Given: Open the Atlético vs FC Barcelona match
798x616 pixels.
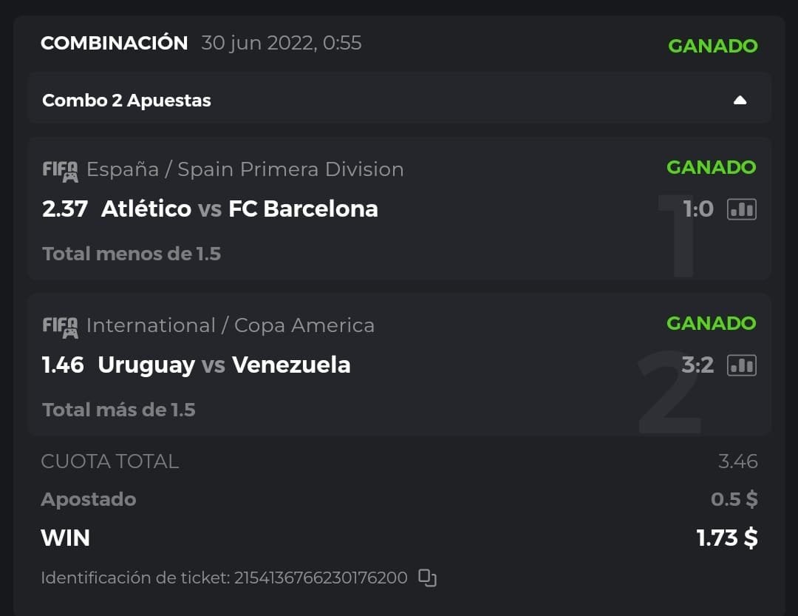Looking at the screenshot, I should [239, 209].
